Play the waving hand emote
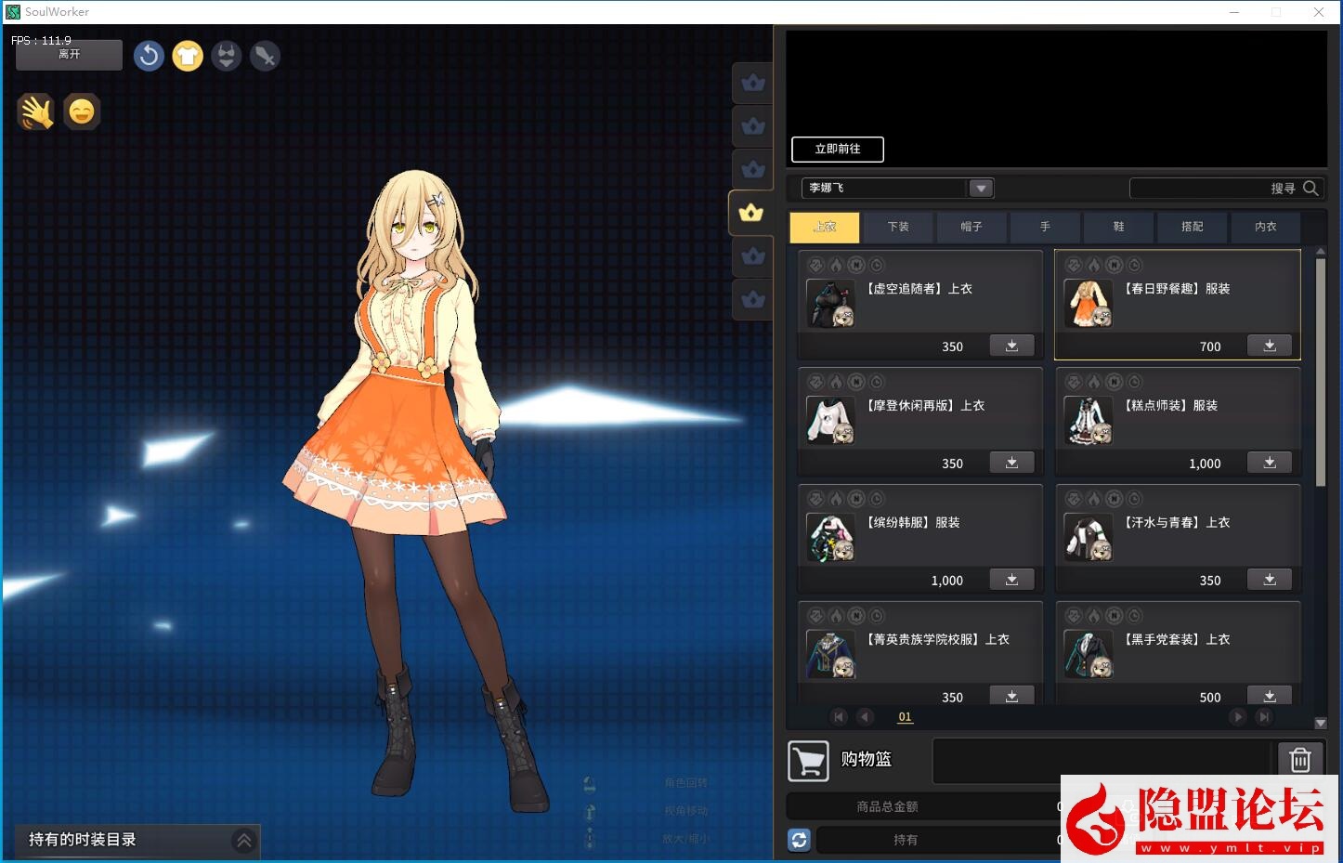1343x863 pixels. coord(36,112)
